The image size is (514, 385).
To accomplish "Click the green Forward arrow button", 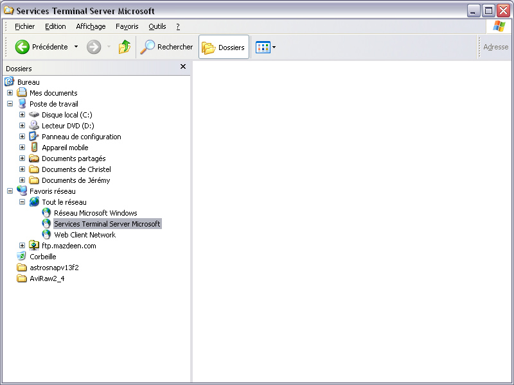I will click(x=94, y=47).
